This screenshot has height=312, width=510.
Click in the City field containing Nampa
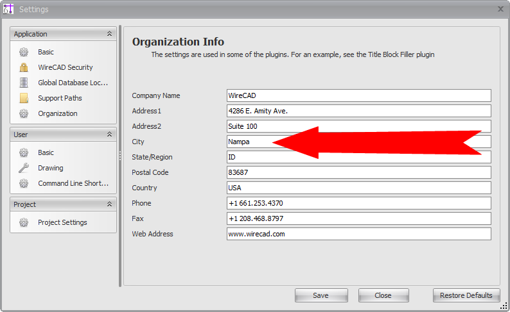[x=359, y=142]
